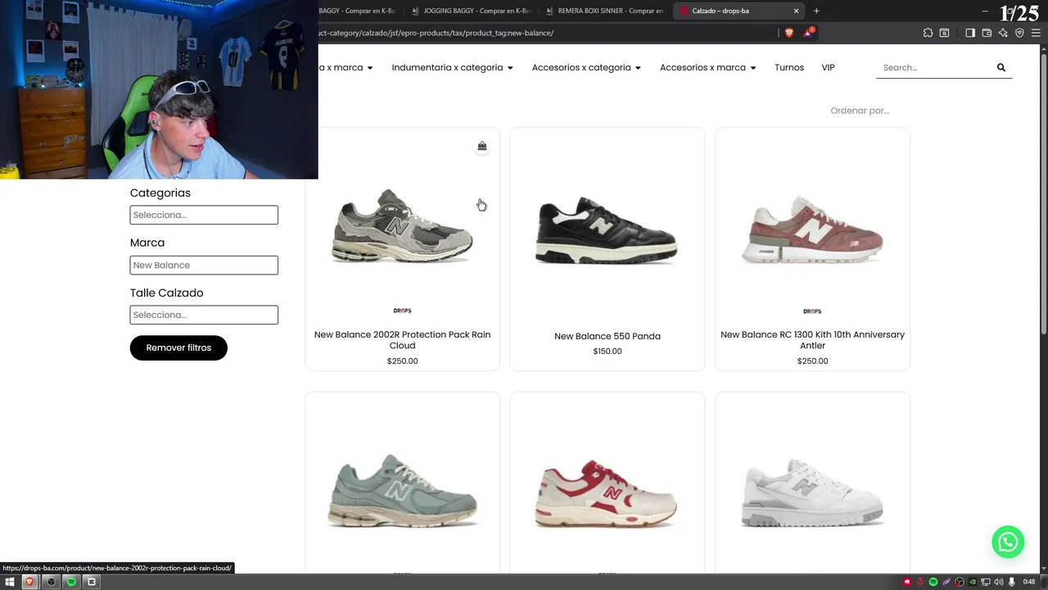Open New Balance RC 1300 Kith Antler link
Screen dimensions: 1048x590
tap(812, 340)
